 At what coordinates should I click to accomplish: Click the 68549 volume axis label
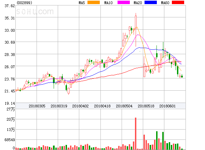click(x=10, y=140)
